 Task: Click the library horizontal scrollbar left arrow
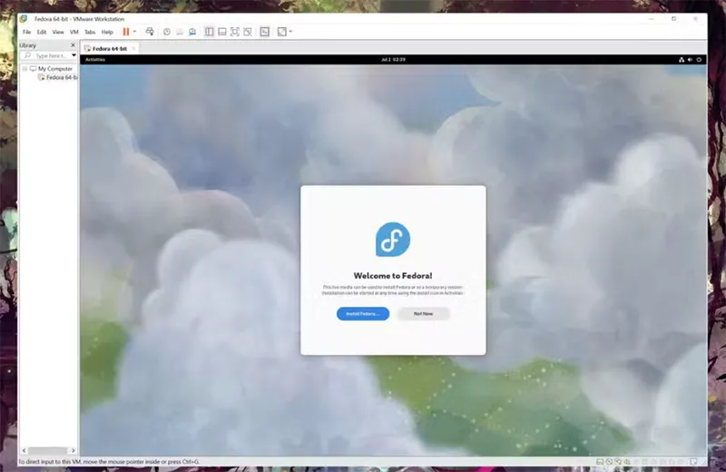[x=25, y=450]
